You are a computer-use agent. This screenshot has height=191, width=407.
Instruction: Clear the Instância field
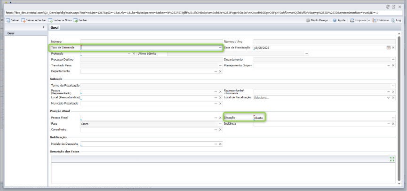point(393,124)
